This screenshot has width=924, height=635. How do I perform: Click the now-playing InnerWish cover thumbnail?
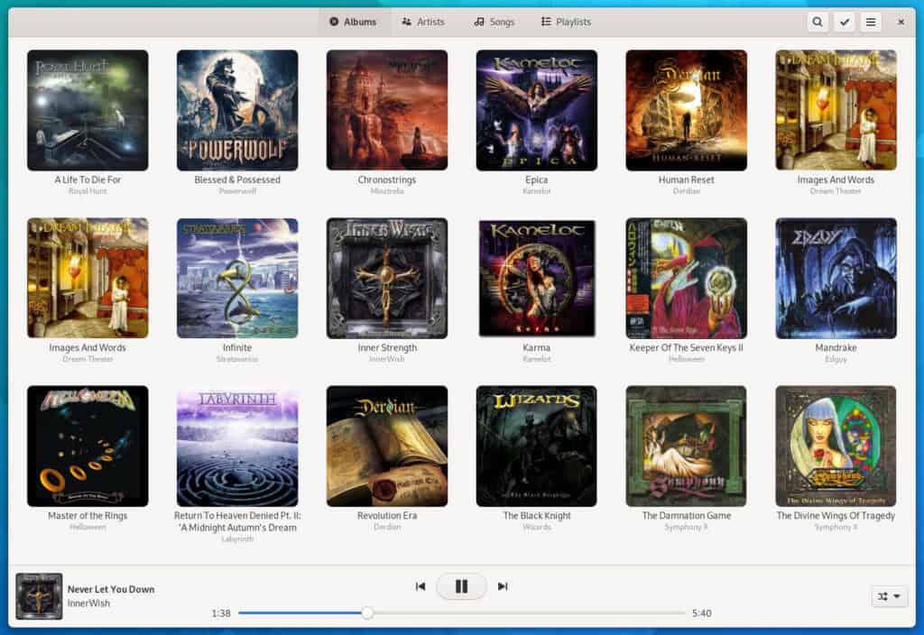point(39,596)
